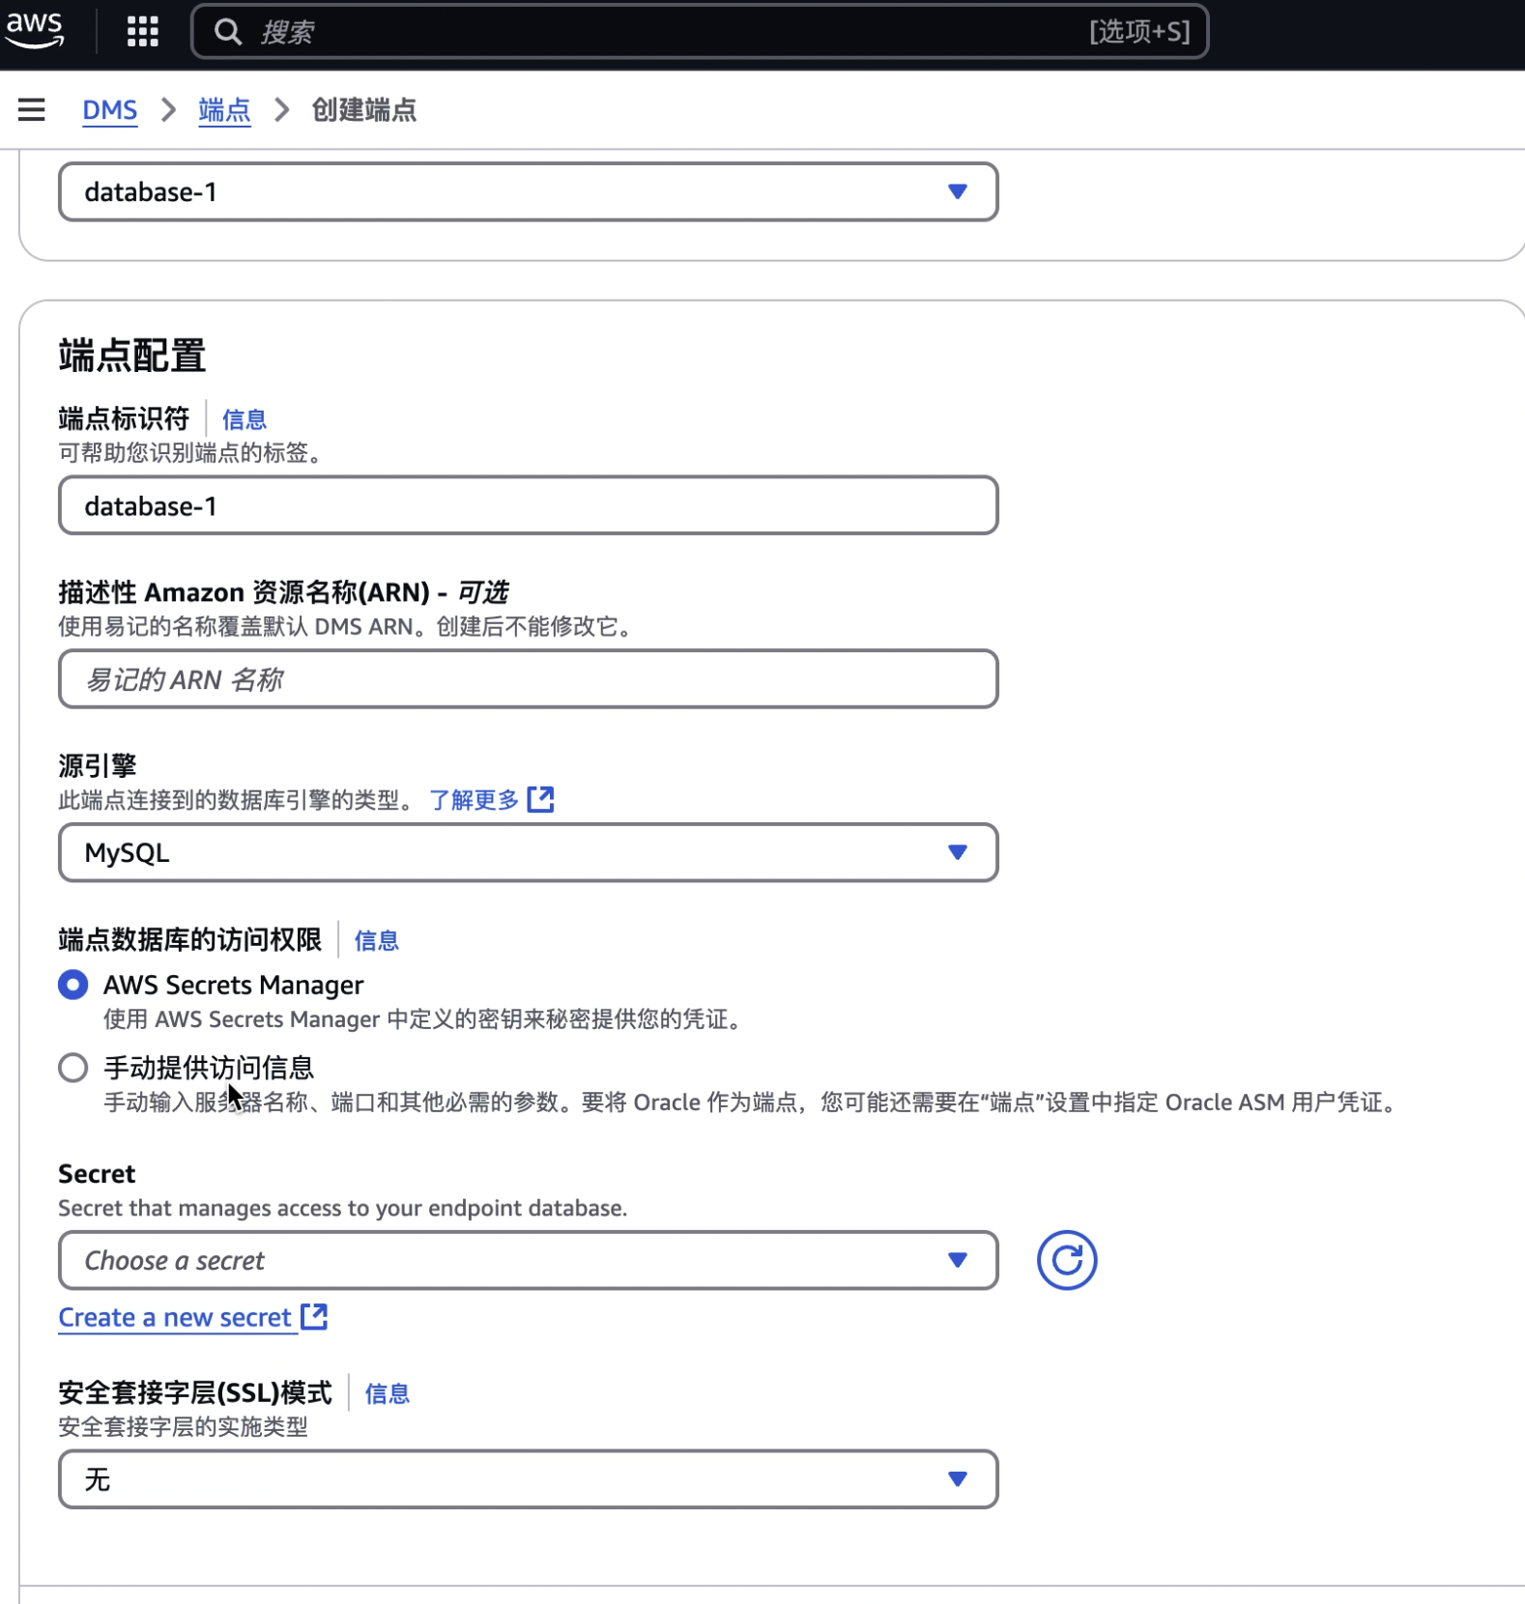Open the hamburger side navigation menu
The image size is (1525, 1604).
pyautogui.click(x=32, y=109)
